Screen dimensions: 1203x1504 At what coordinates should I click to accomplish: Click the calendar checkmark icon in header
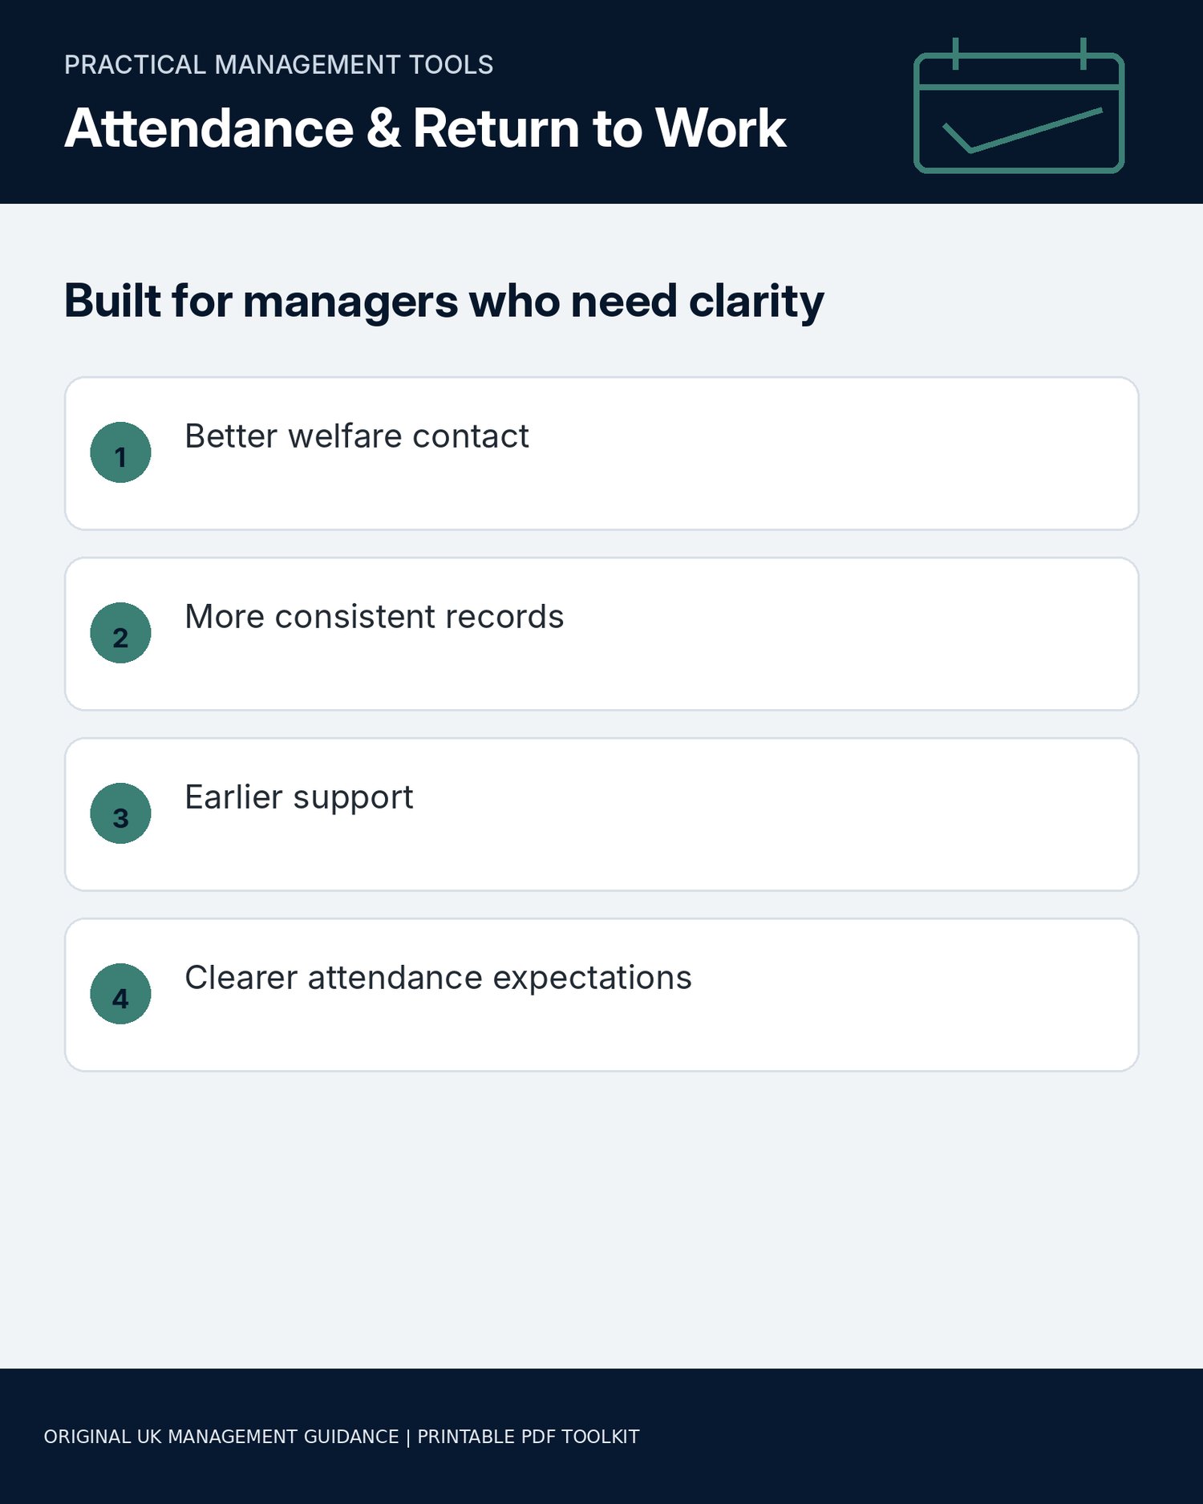tap(1019, 105)
